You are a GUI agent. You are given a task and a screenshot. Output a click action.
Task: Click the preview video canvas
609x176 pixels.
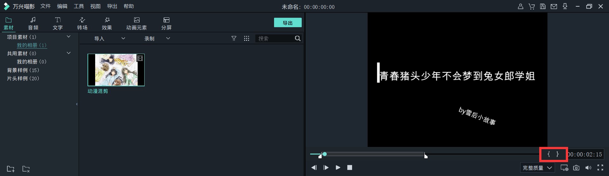pos(457,80)
